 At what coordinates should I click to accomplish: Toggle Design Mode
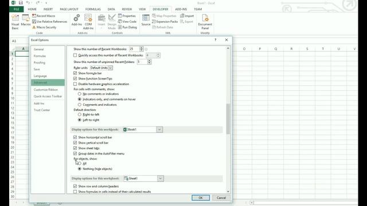point(112,22)
